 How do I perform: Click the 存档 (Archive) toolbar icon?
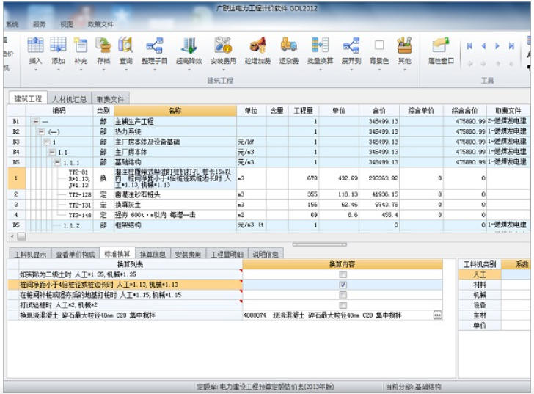point(103,45)
